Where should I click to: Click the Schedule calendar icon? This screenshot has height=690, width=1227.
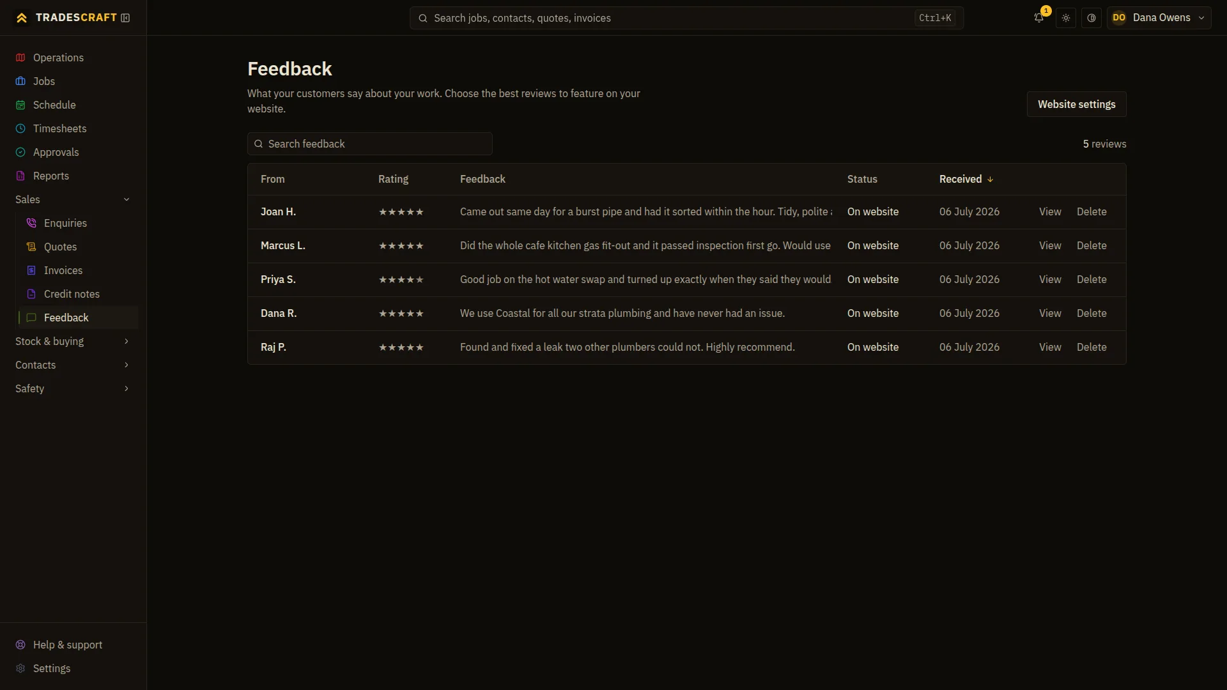pos(20,105)
